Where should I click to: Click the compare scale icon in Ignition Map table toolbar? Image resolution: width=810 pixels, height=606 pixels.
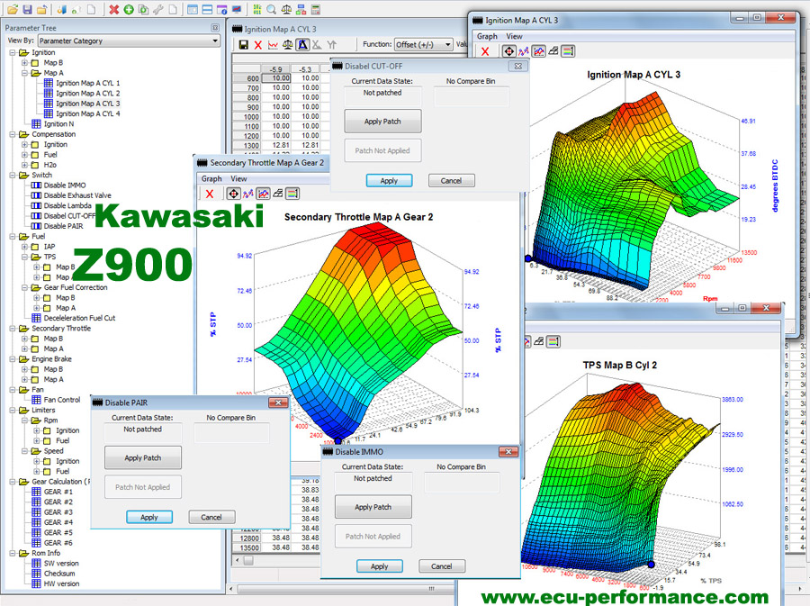pyautogui.click(x=288, y=45)
